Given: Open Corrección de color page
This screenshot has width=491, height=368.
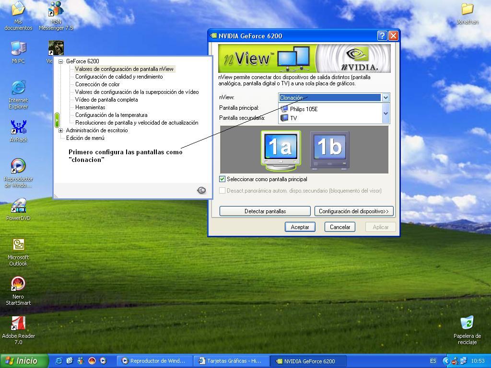Looking at the screenshot, I should 97,84.
